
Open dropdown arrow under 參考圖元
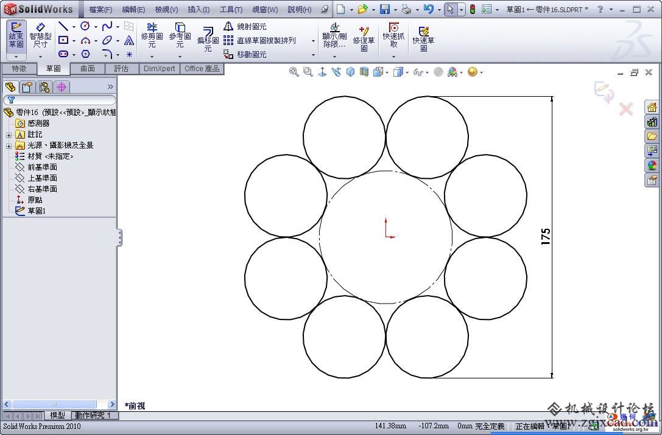coord(180,57)
